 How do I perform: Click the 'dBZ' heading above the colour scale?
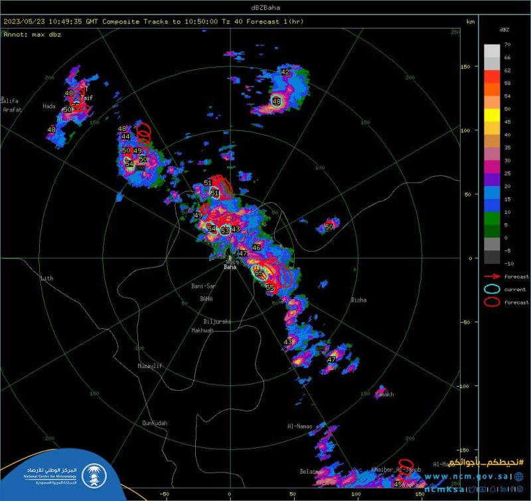point(504,29)
